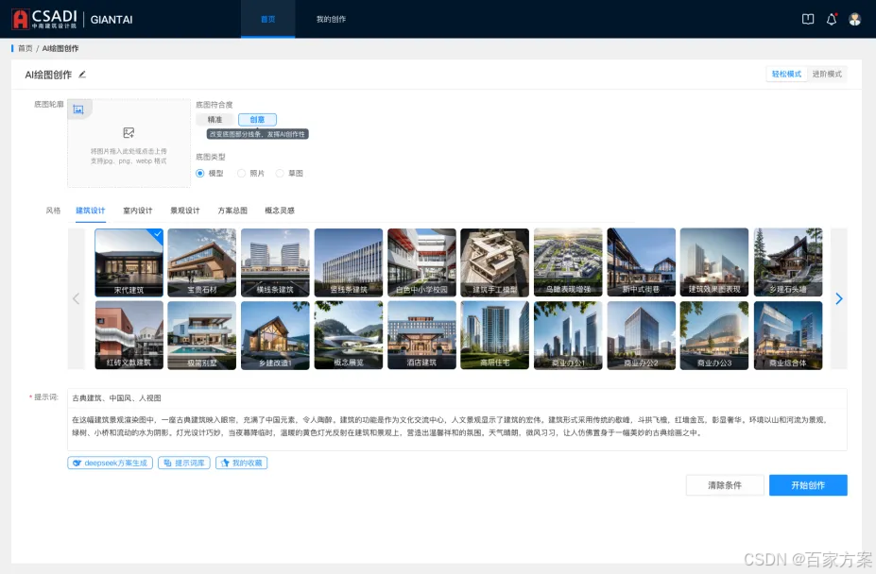
Task: Select the 景观设计 style tab
Action: click(x=185, y=211)
